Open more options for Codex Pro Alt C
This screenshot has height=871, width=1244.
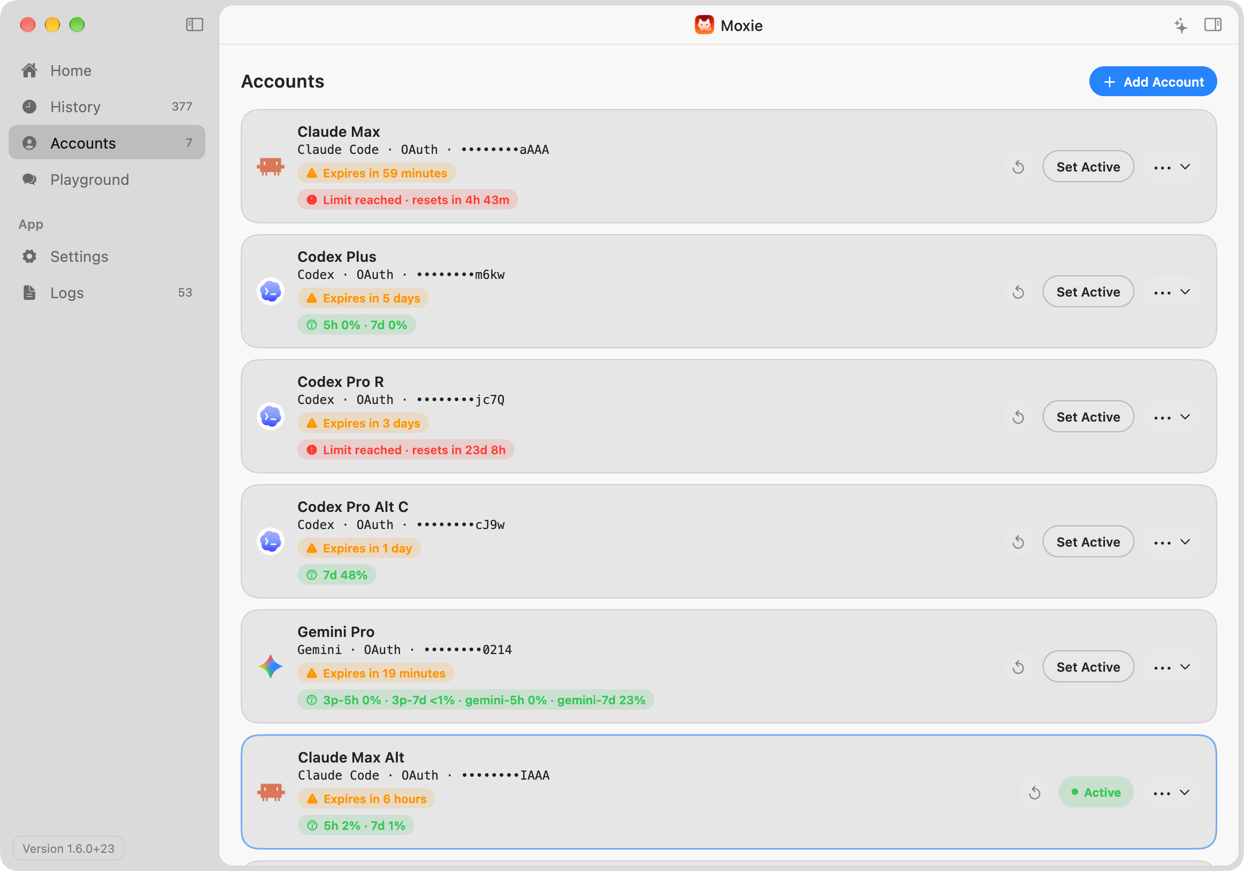tap(1162, 543)
